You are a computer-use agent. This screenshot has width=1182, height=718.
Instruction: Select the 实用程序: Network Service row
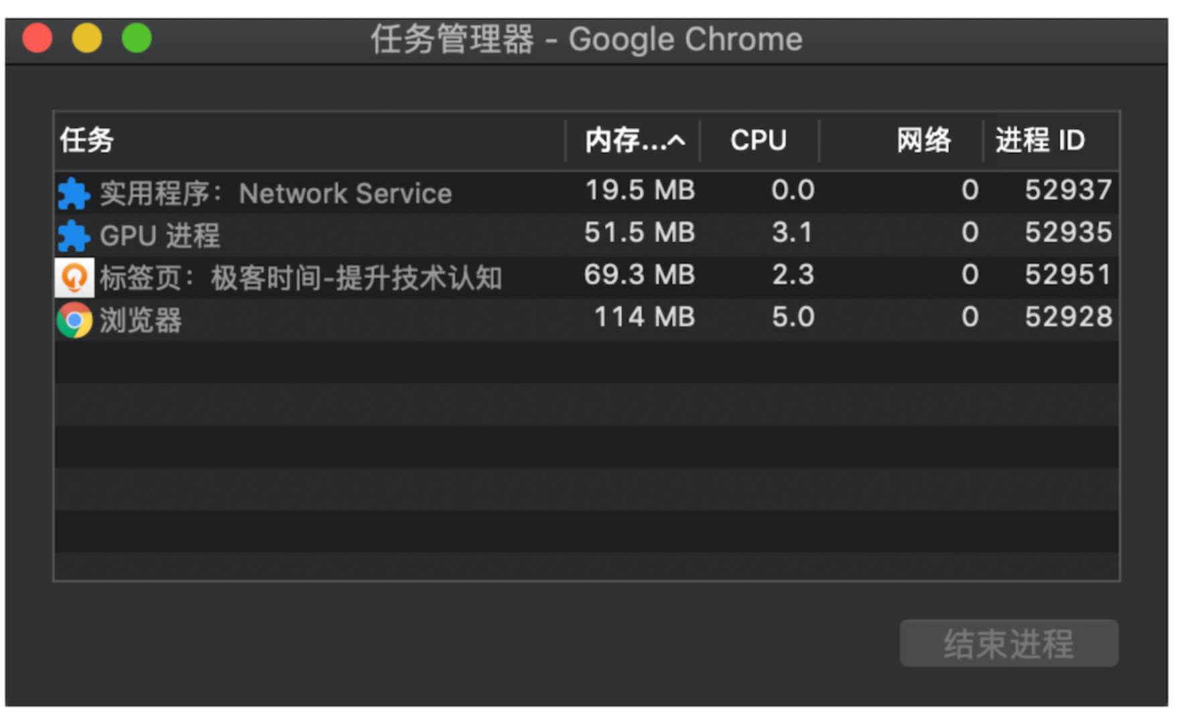[x=586, y=193]
